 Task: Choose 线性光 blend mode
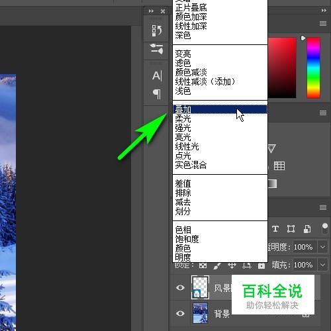pyautogui.click(x=220, y=146)
